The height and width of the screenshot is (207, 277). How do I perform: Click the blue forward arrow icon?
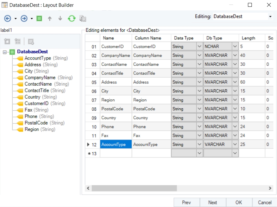click(x=24, y=18)
